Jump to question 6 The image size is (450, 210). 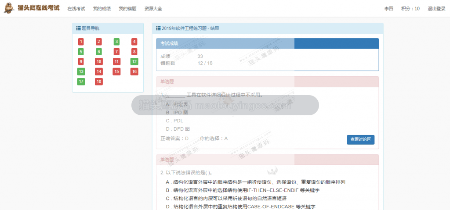[99, 52]
